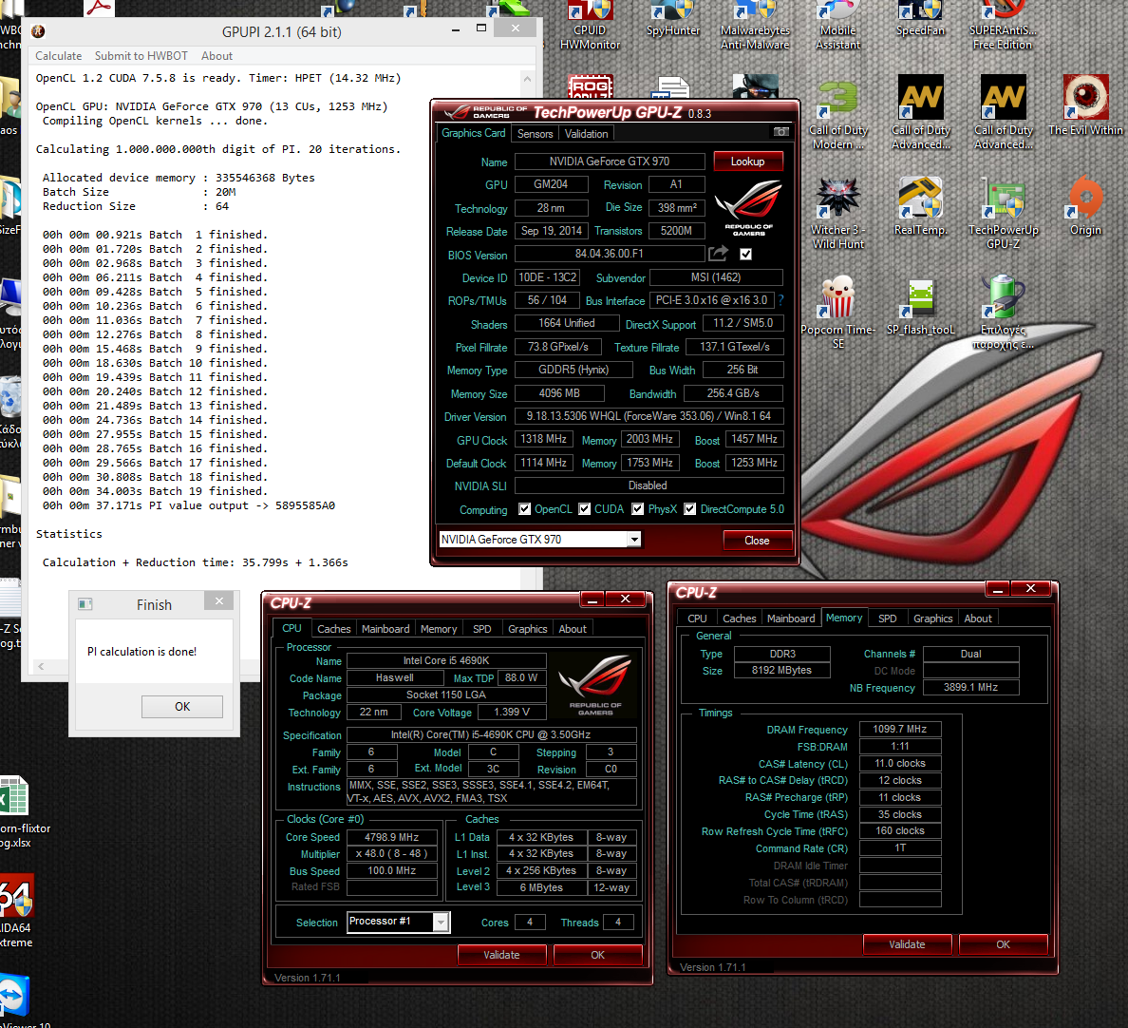Click the BIOS export share icon in GPU-Z

coord(718,254)
